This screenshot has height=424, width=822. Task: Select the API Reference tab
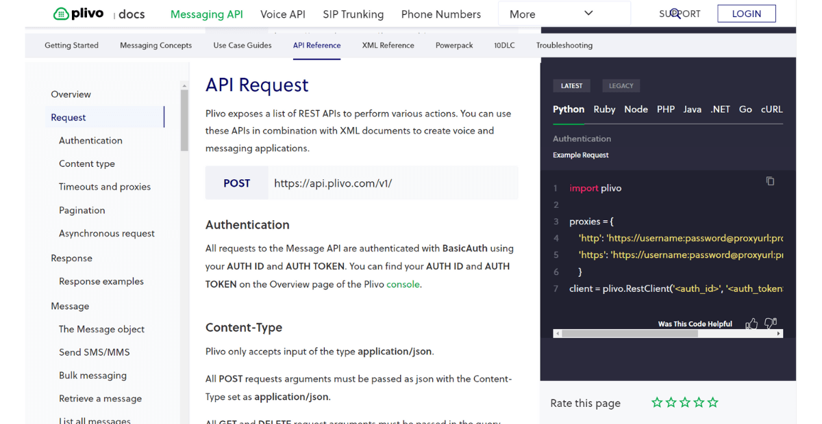coord(316,45)
